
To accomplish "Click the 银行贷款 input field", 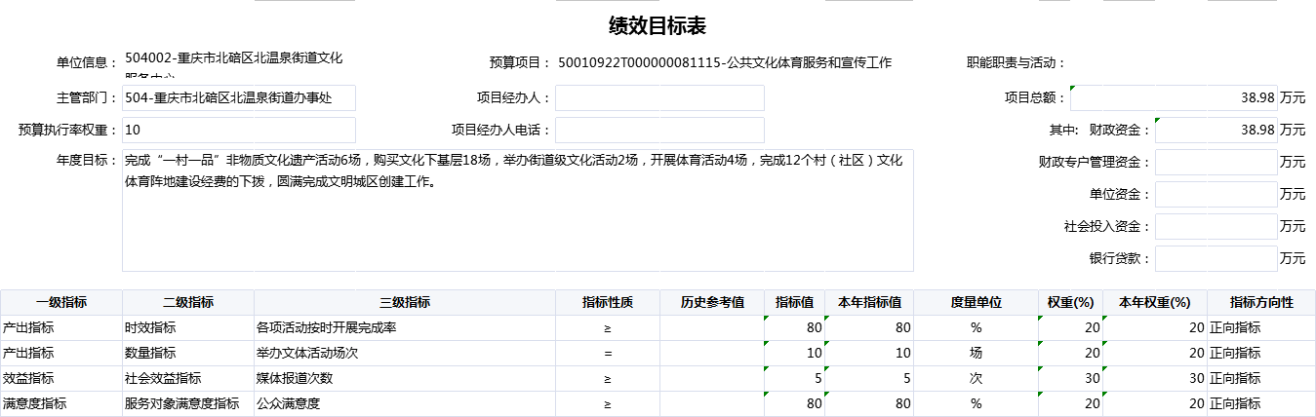I will (1216, 258).
